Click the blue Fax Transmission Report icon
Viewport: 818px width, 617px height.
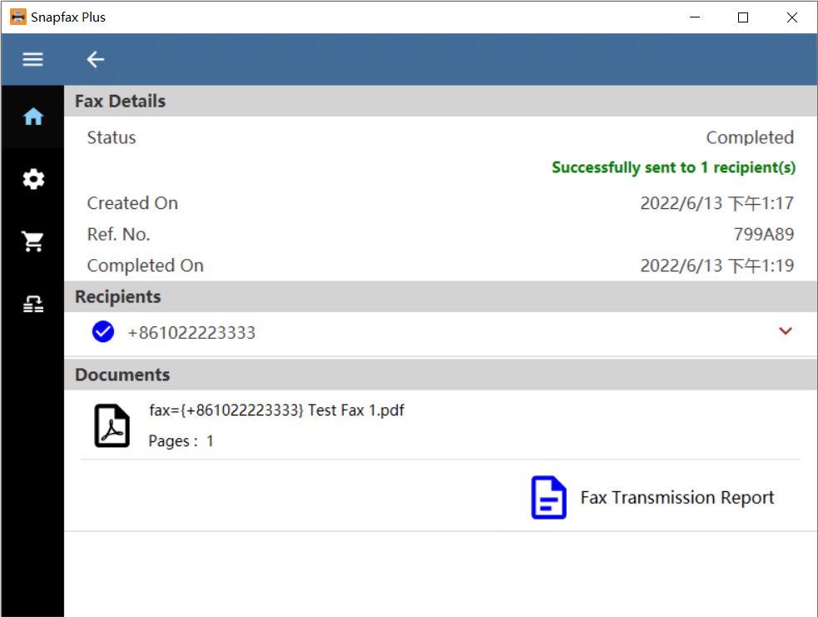(x=548, y=498)
